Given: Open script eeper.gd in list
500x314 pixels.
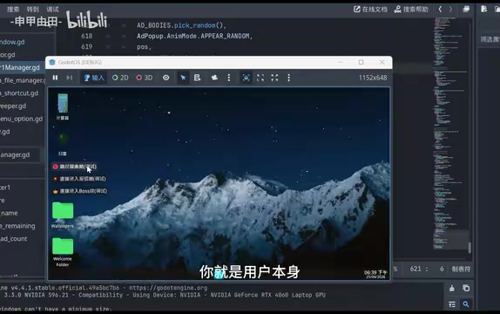Looking at the screenshot, I should click(x=13, y=106).
